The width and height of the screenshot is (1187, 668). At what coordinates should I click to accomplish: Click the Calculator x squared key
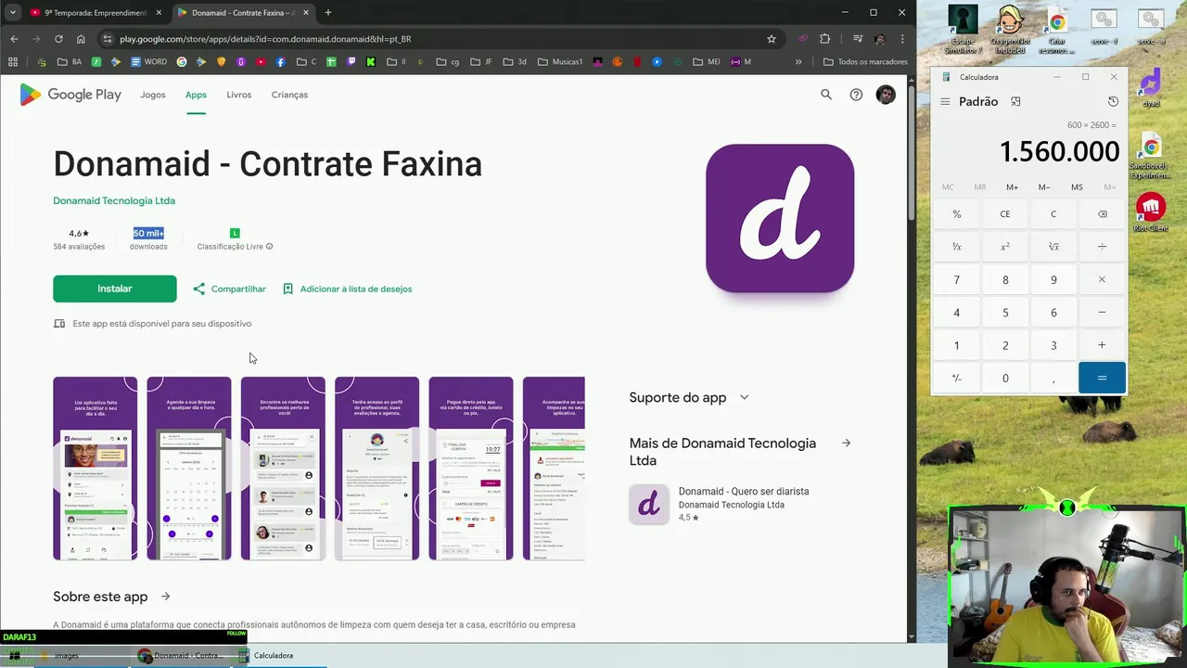(1005, 247)
